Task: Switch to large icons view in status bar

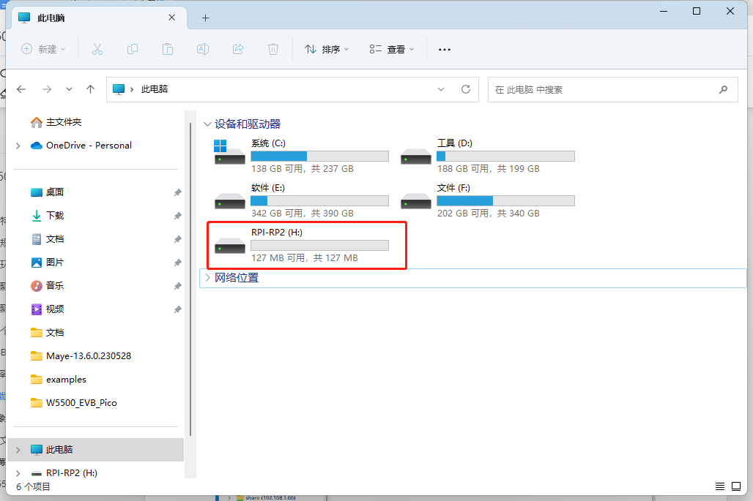Action: 737,486
